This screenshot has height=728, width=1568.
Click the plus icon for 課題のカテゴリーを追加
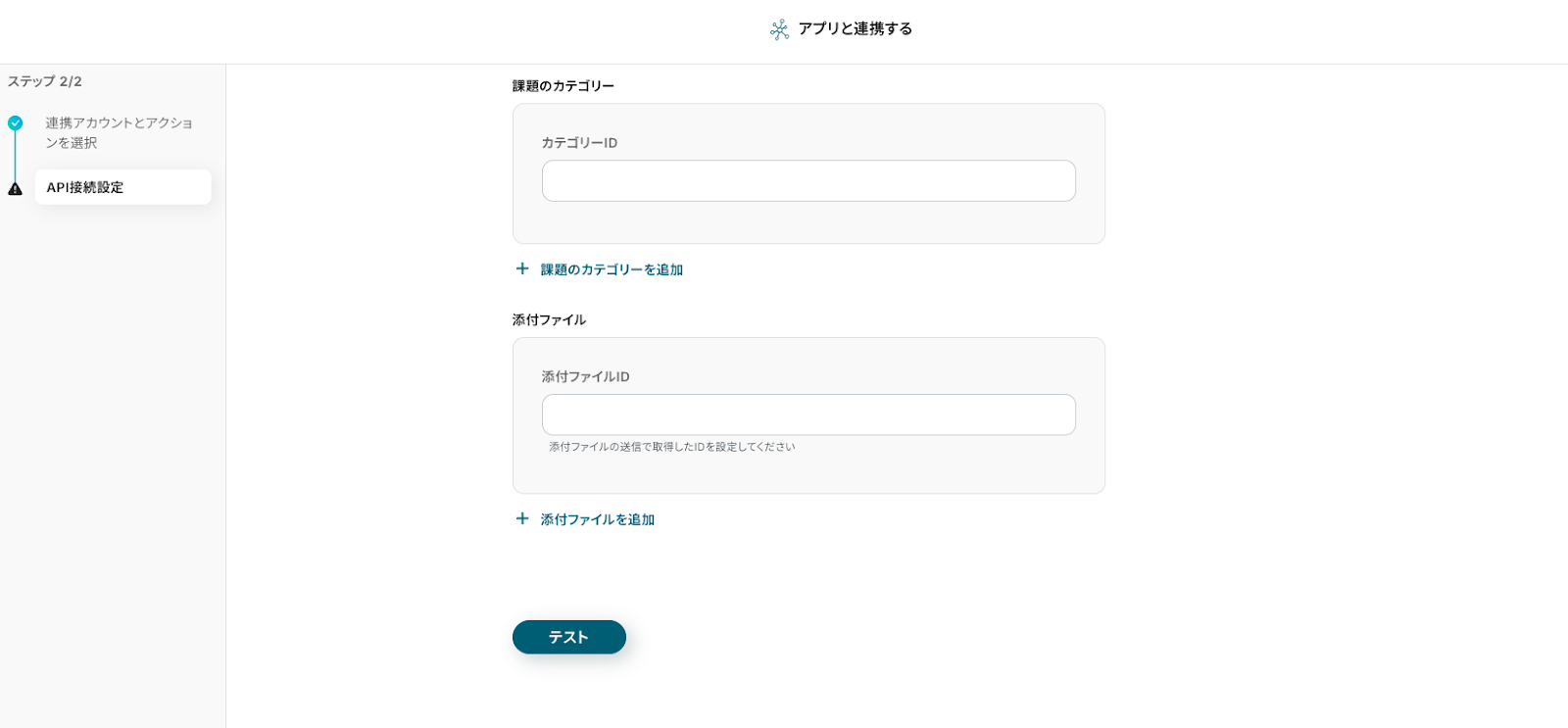[522, 268]
